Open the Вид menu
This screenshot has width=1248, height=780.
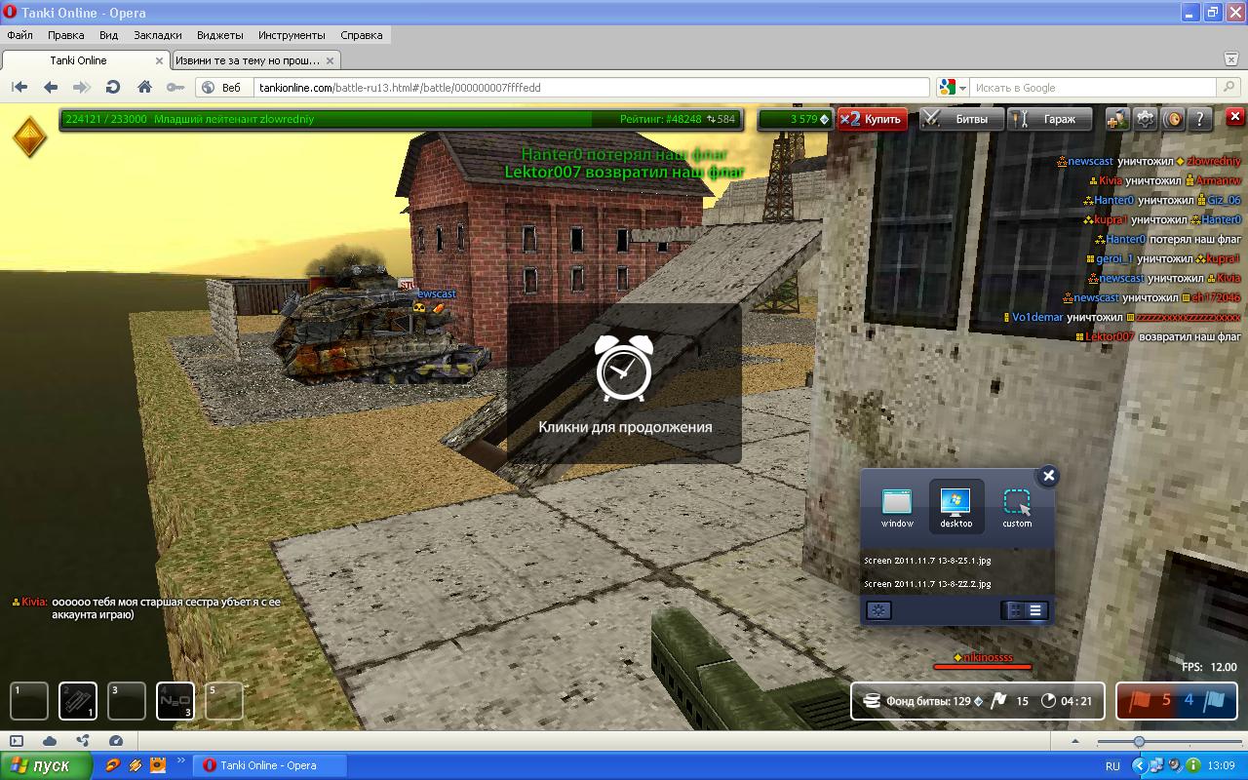click(108, 35)
